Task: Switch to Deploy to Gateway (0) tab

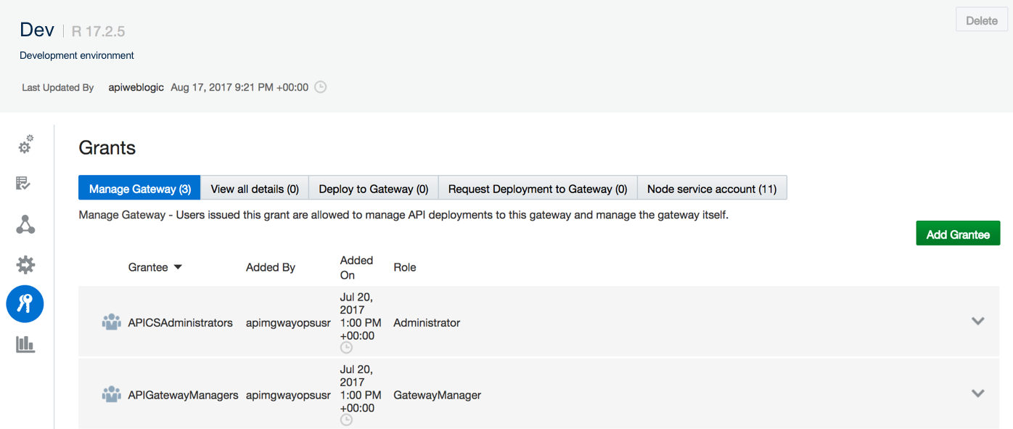Action: (x=374, y=189)
